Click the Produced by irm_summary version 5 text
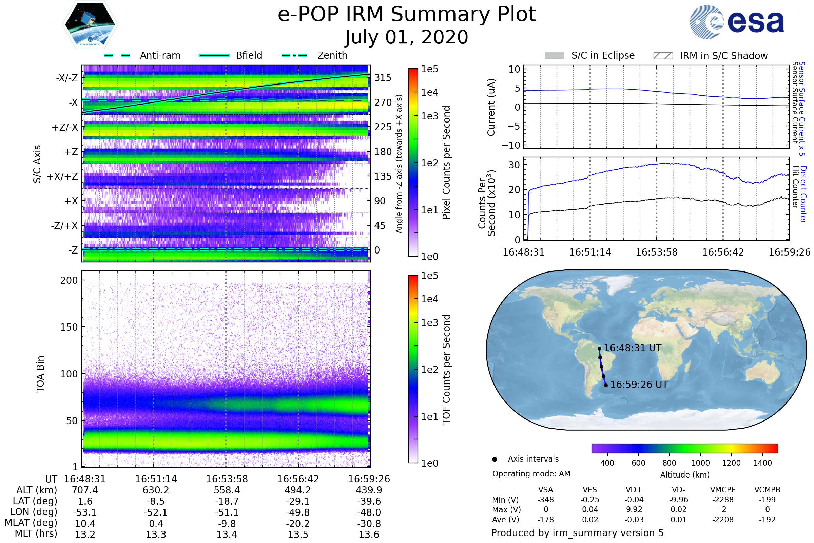The image size is (814, 543). click(x=577, y=533)
